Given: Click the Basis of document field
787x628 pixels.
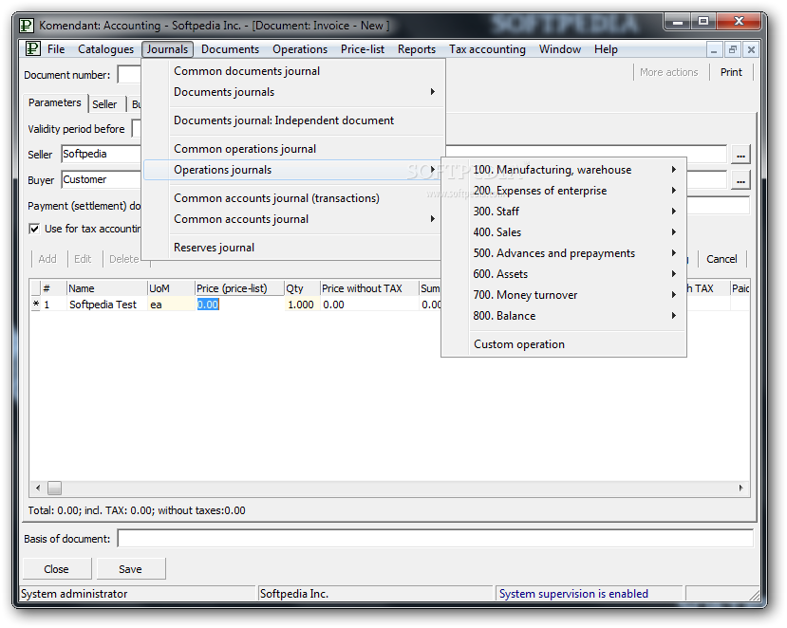Looking at the screenshot, I should [435, 538].
